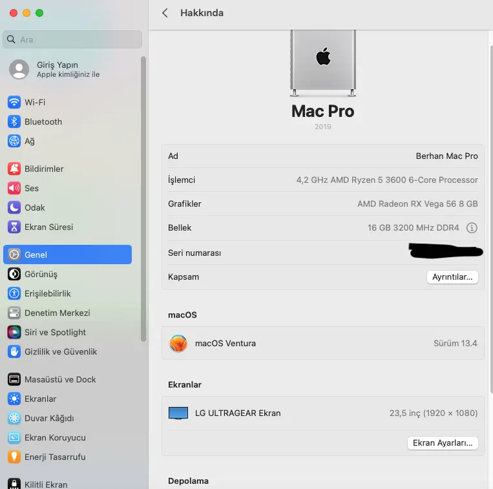Open Denetim Merkezi icon
This screenshot has width=493, height=489.
(x=14, y=313)
